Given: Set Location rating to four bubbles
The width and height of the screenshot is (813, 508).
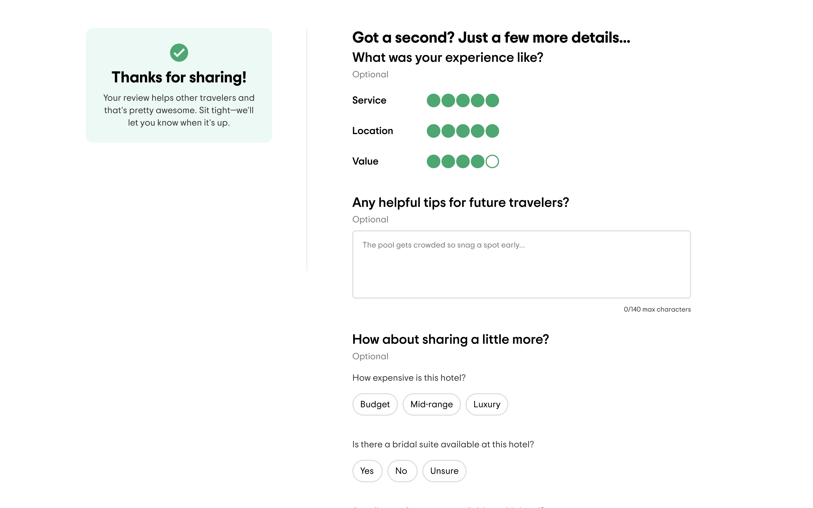Looking at the screenshot, I should (477, 131).
